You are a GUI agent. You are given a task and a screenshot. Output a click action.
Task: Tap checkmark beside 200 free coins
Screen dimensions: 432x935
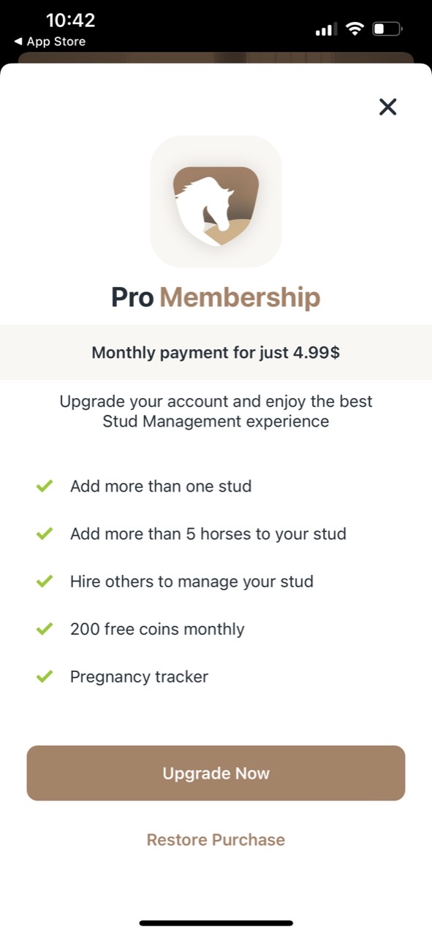click(x=45, y=629)
